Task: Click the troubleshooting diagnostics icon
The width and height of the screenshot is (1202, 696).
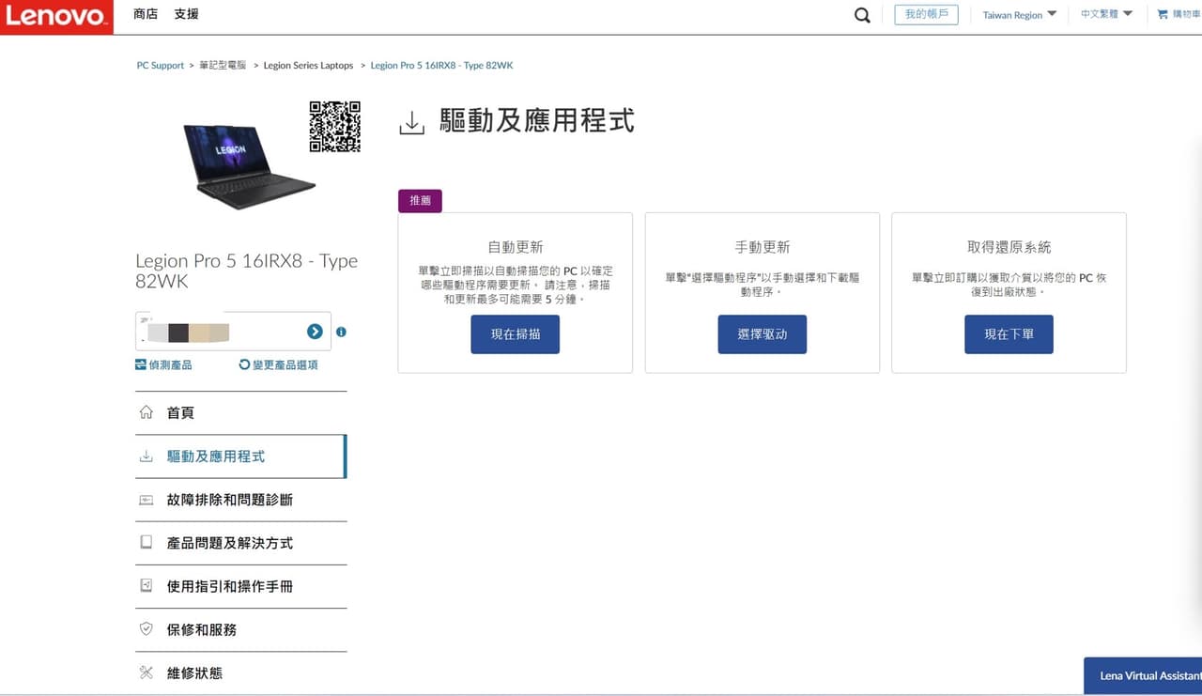Action: click(x=146, y=500)
